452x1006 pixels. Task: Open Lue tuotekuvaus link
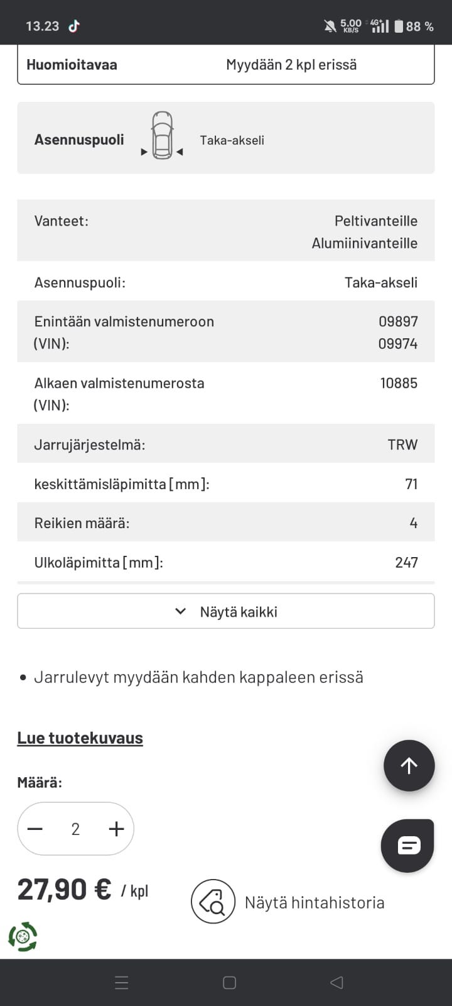point(80,738)
